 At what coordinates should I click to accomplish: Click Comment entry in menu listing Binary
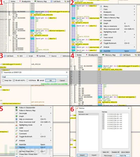107,40
